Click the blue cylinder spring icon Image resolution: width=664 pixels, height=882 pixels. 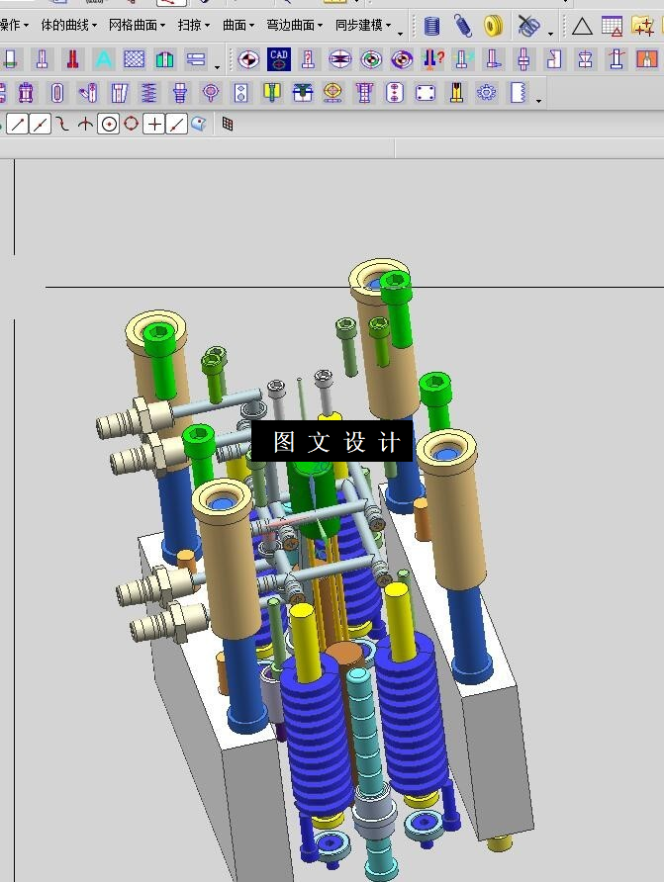(431, 26)
